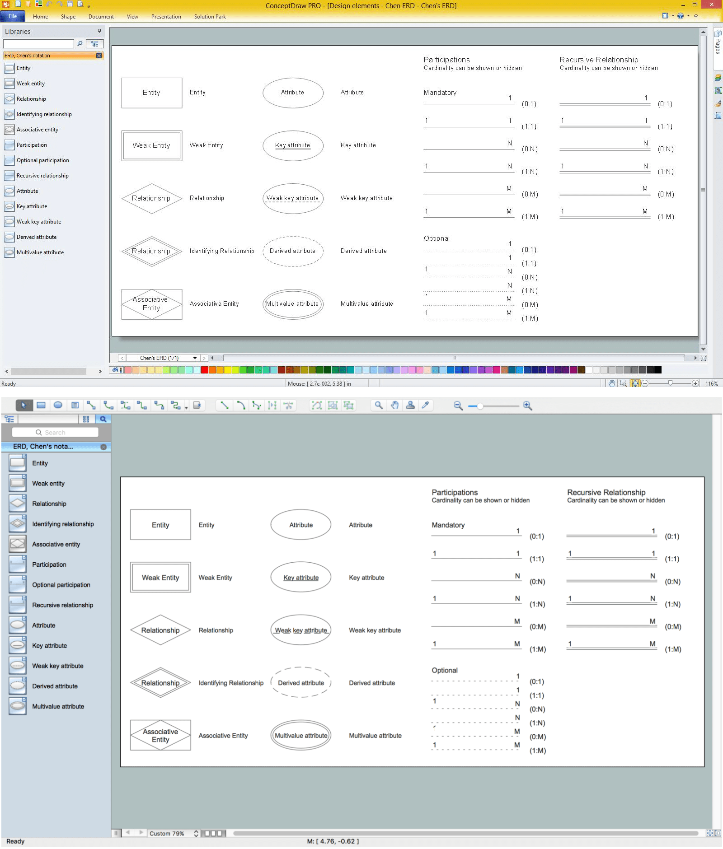Viewport: 723px width, 849px height.
Task: Open the Custom 79% zoom stepper
Action: point(196,833)
